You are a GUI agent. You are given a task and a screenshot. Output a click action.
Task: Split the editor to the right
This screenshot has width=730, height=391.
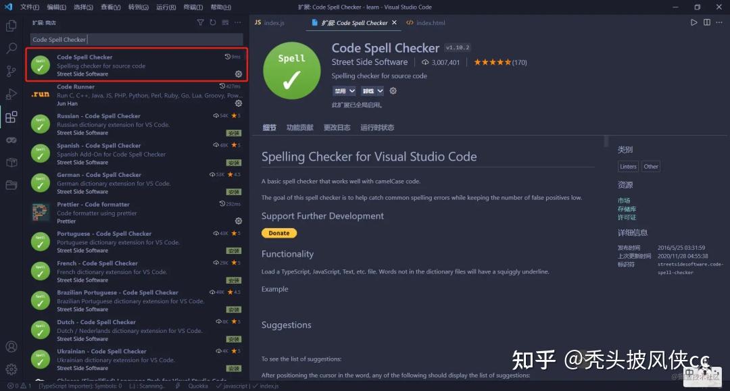point(707,22)
